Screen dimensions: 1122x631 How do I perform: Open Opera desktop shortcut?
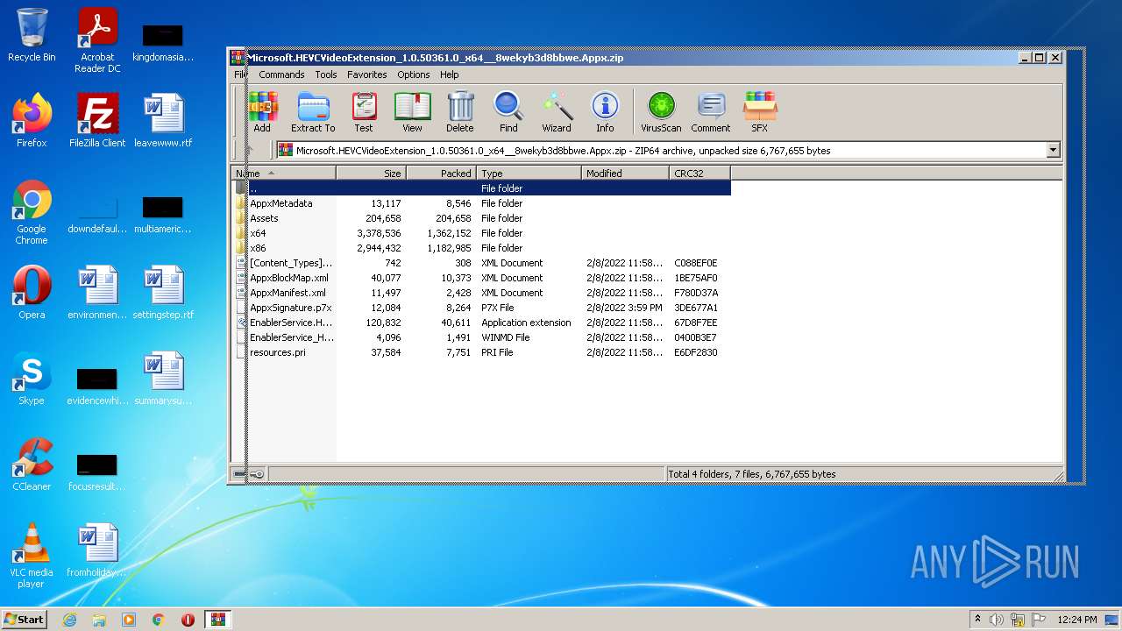32,293
